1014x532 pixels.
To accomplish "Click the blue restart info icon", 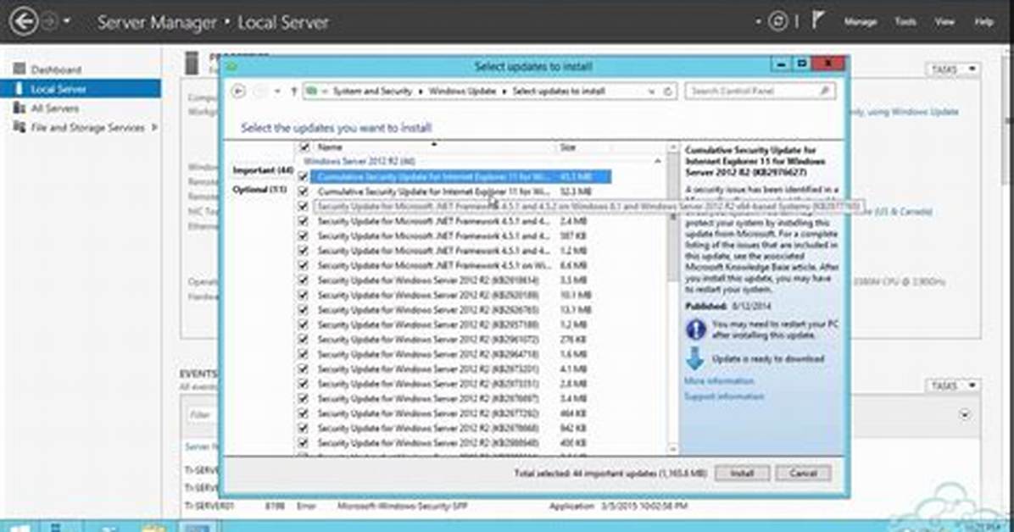I will [696, 330].
